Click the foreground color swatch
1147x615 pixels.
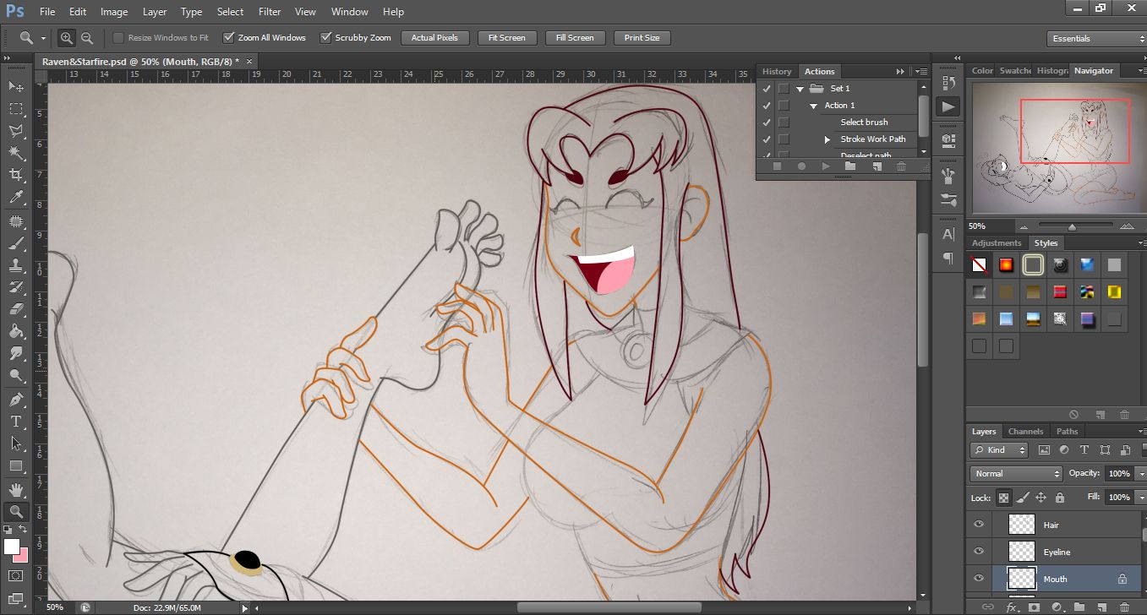click(12, 547)
